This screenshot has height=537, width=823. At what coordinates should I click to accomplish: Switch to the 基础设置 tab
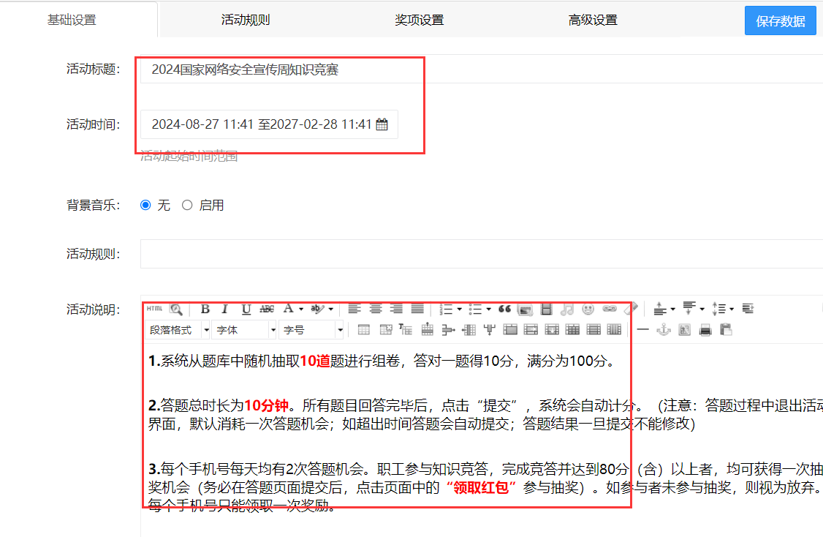click(72, 20)
